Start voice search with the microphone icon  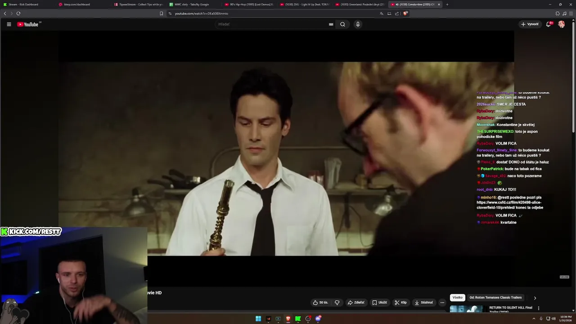pyautogui.click(x=358, y=24)
